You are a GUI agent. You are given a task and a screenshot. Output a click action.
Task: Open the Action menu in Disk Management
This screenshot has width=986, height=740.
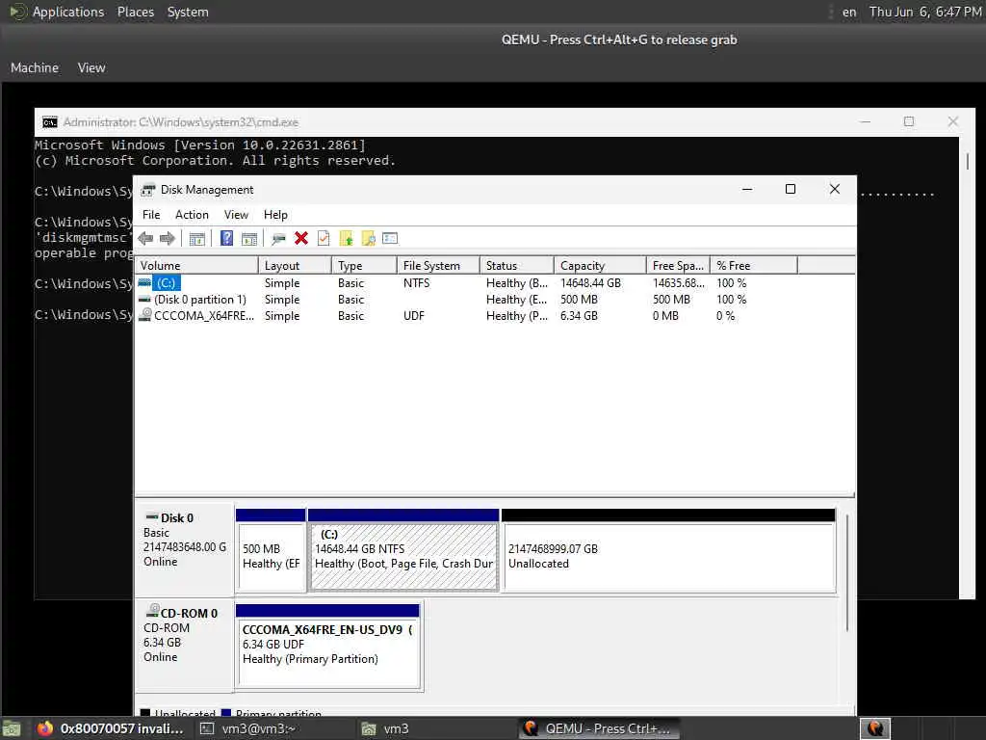pyautogui.click(x=192, y=215)
